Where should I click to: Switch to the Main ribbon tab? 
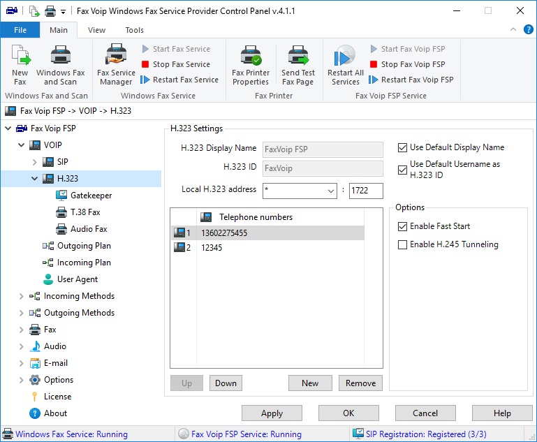pyautogui.click(x=59, y=30)
